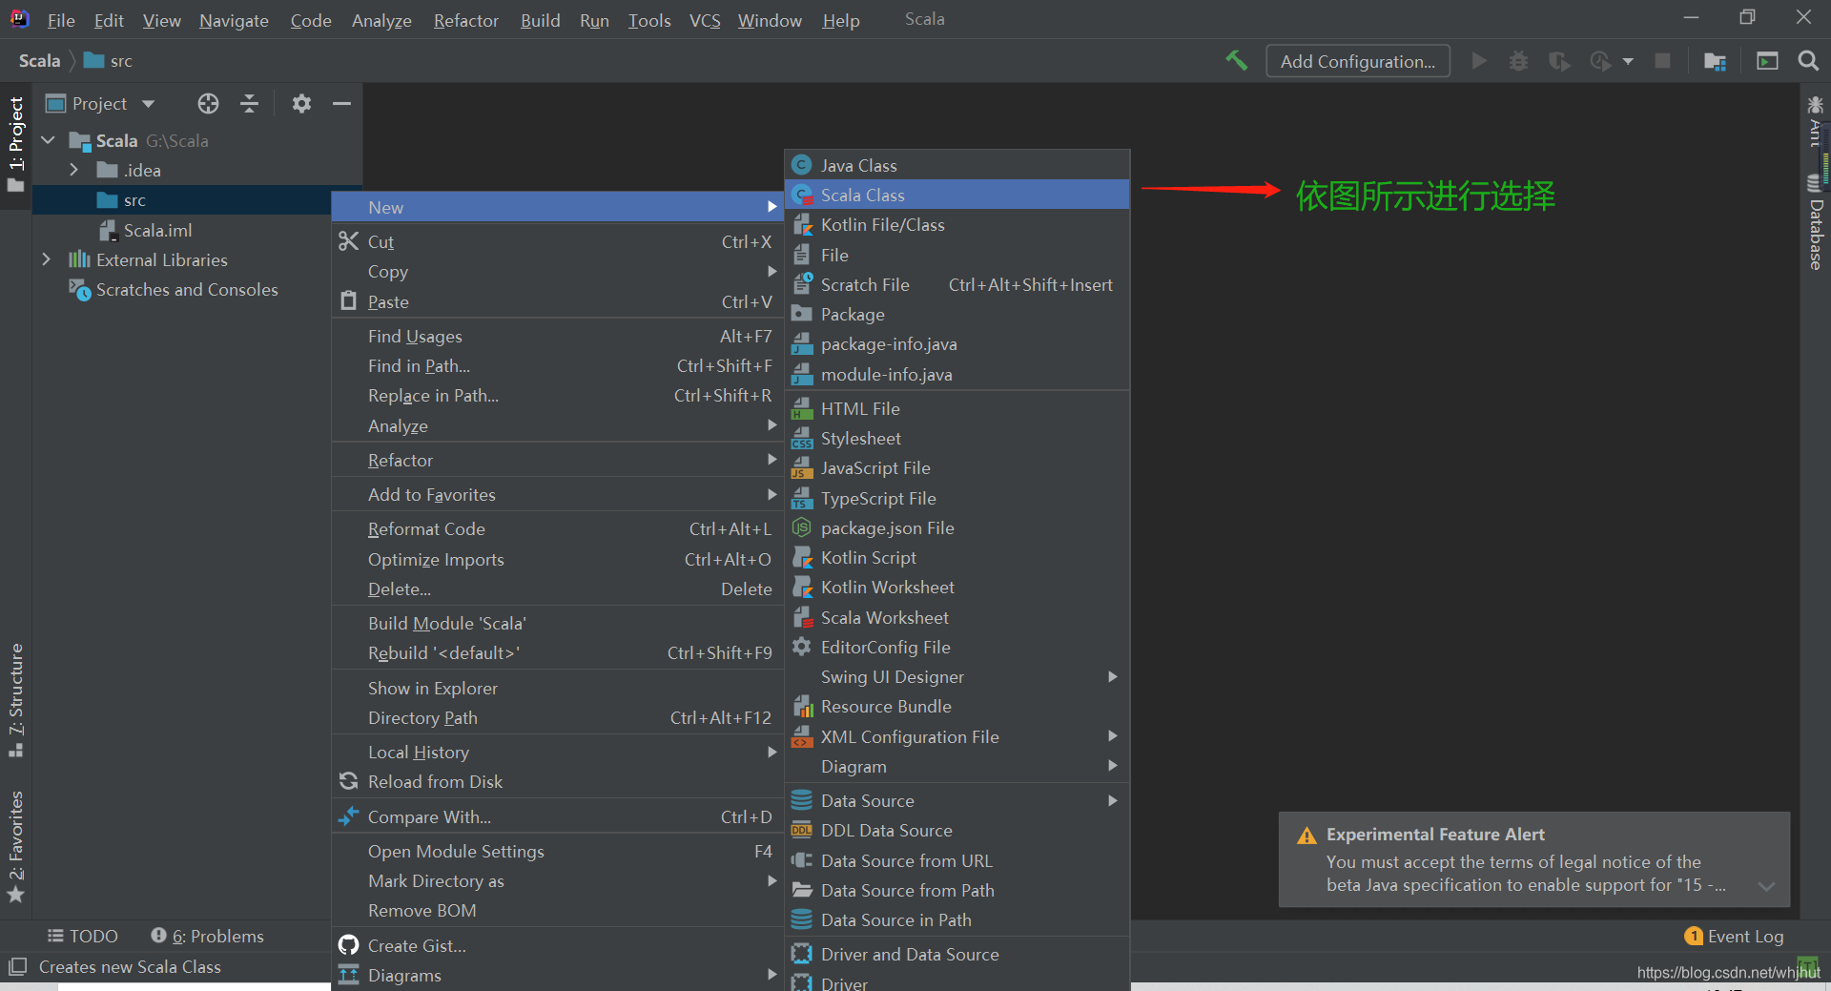The height and width of the screenshot is (991, 1831).
Task: Click the quick-access tool windows icon in status bar
Action: (16, 966)
